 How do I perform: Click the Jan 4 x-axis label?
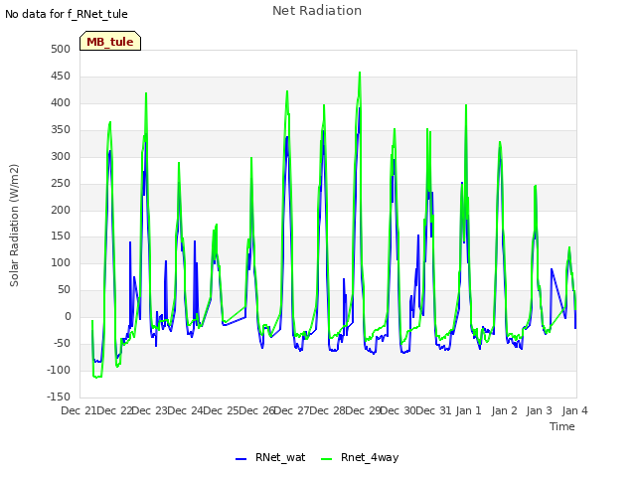point(574,410)
